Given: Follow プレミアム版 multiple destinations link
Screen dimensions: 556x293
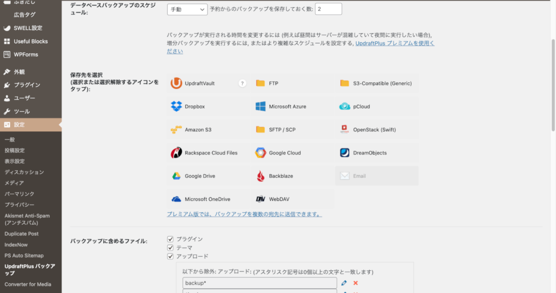Looking at the screenshot, I should point(244,214).
